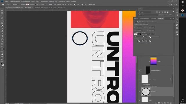Select the Move tool

coord(2,10)
